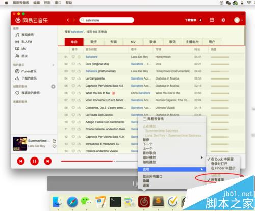
Task: Click the download icon on the Dive (Original Mix) row
Action: pyautogui.click(x=79, y=64)
